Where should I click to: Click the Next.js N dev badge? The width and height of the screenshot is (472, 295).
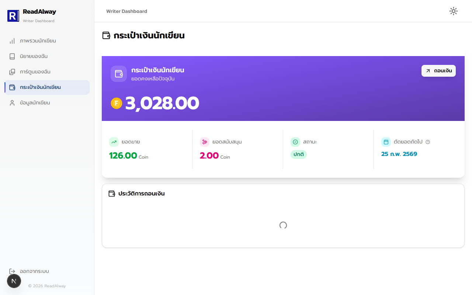coord(14,281)
